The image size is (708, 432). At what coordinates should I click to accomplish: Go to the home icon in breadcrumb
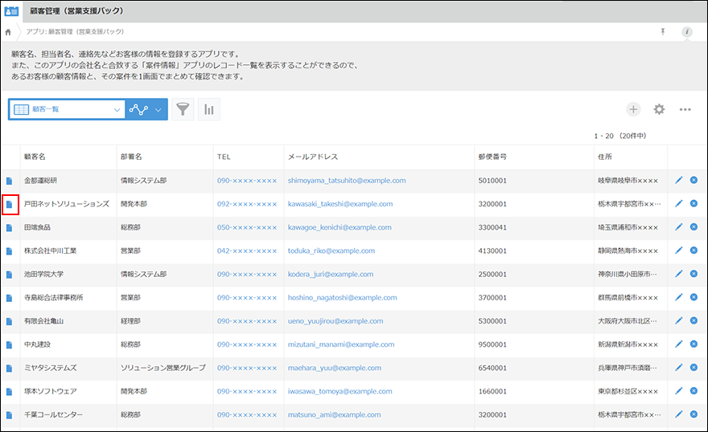(x=8, y=32)
